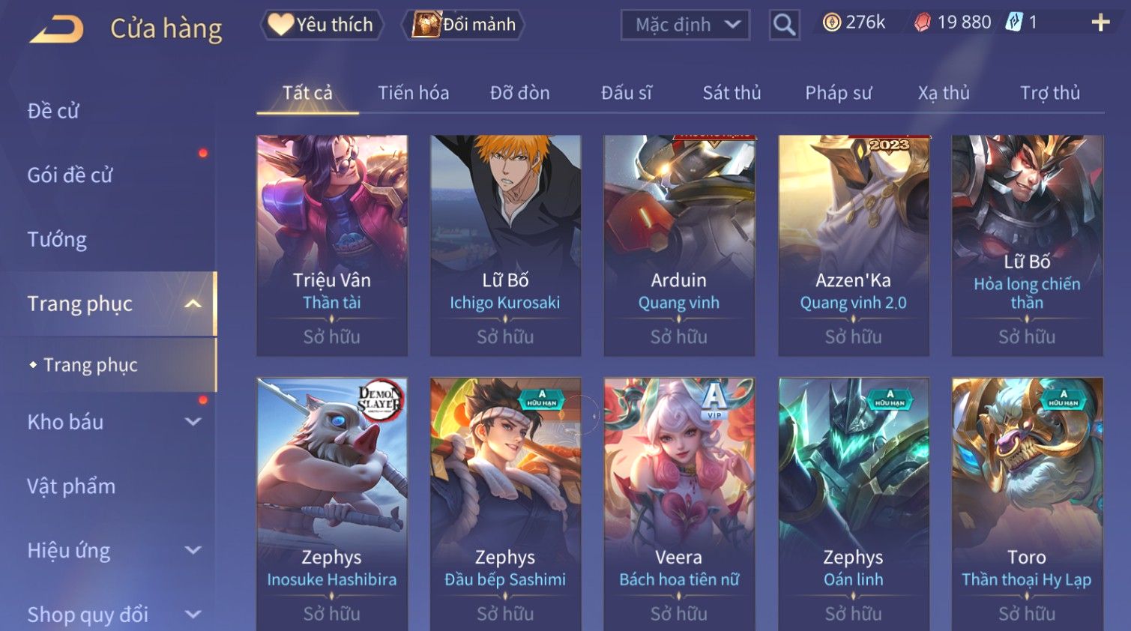
Task: Click the gold coin 276k icon
Action: [831, 23]
